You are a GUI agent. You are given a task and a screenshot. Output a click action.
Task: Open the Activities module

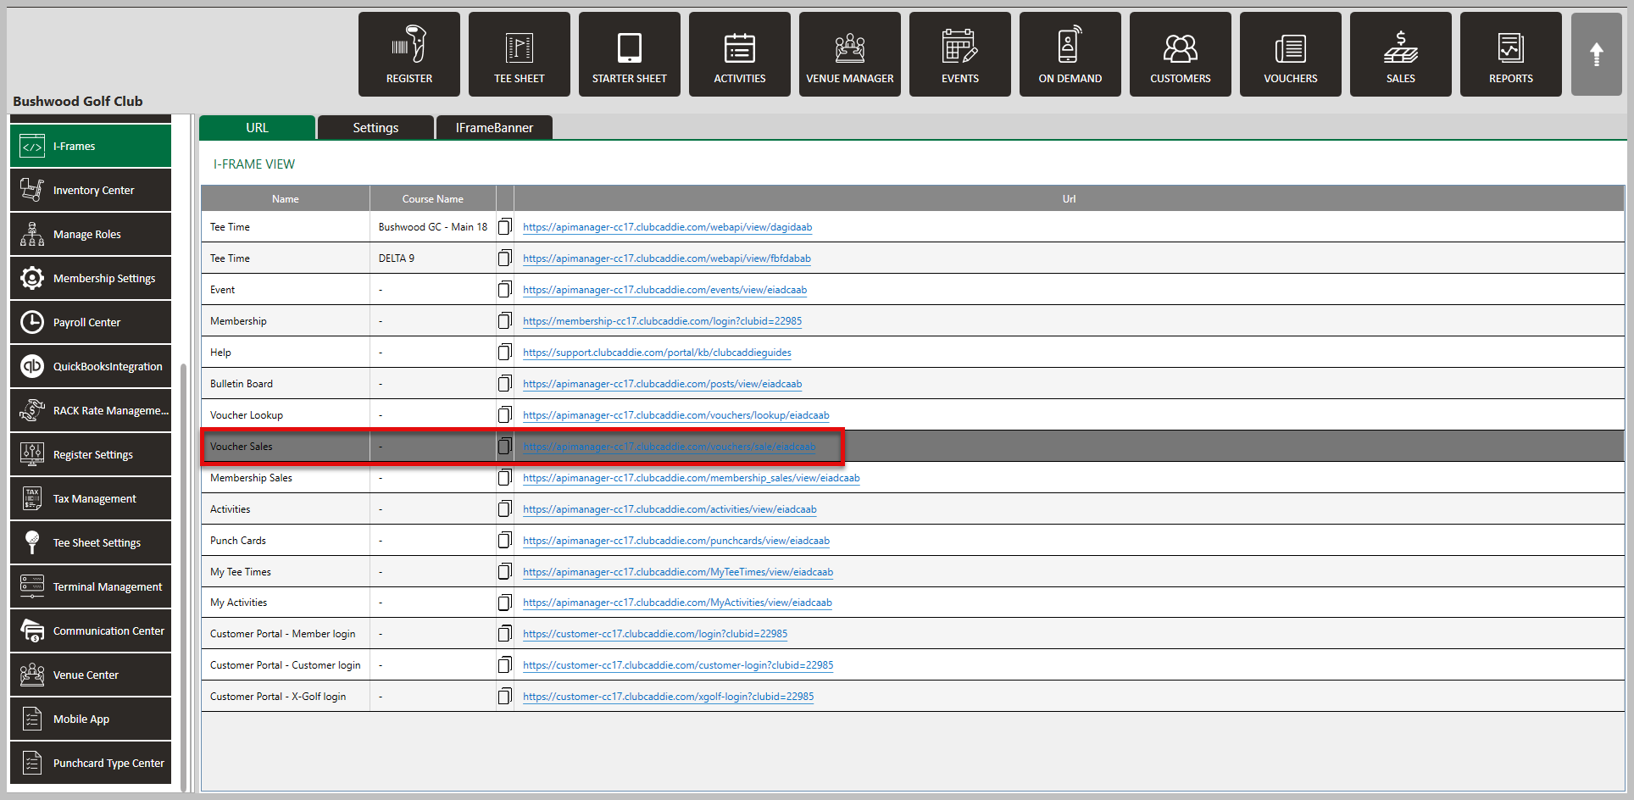click(740, 54)
